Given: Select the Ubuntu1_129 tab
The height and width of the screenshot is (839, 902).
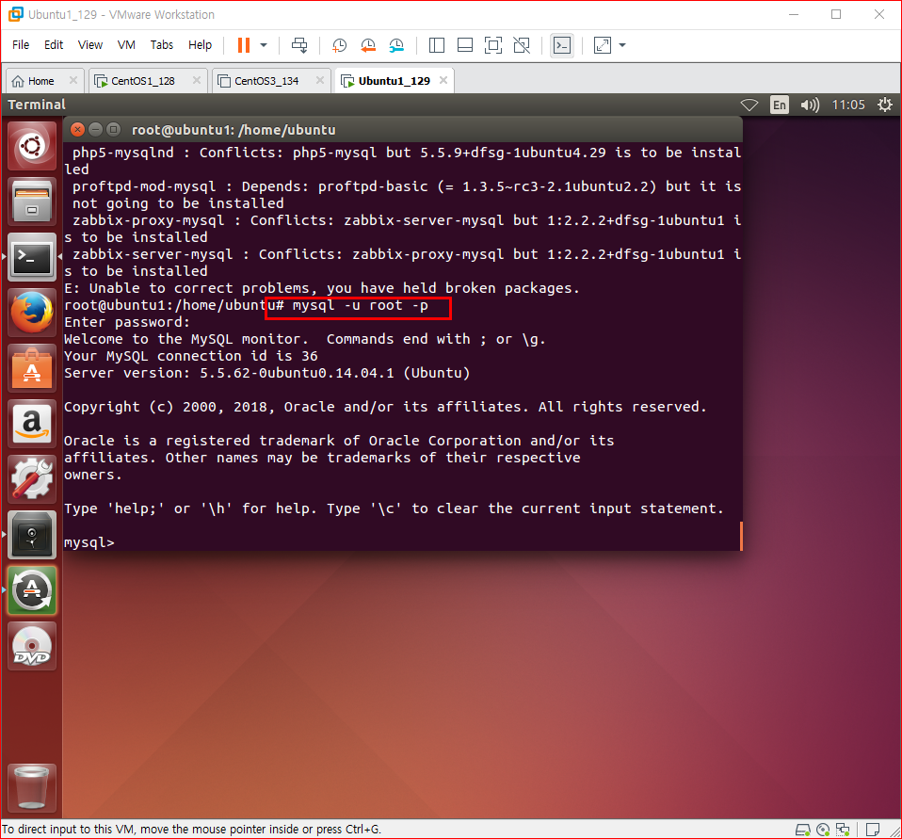Looking at the screenshot, I should click(394, 81).
